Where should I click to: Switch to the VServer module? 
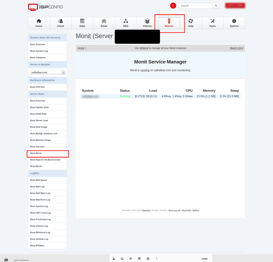pyautogui.click(x=147, y=23)
